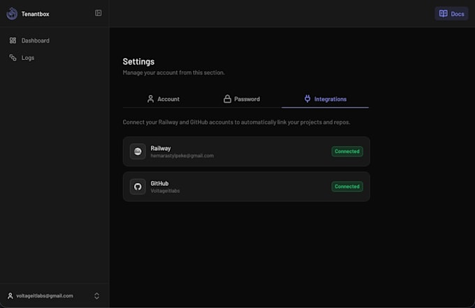Image resolution: width=475 pixels, height=308 pixels.
Task: Click the 'Connect your Railway and GitHub' description
Action: point(236,122)
